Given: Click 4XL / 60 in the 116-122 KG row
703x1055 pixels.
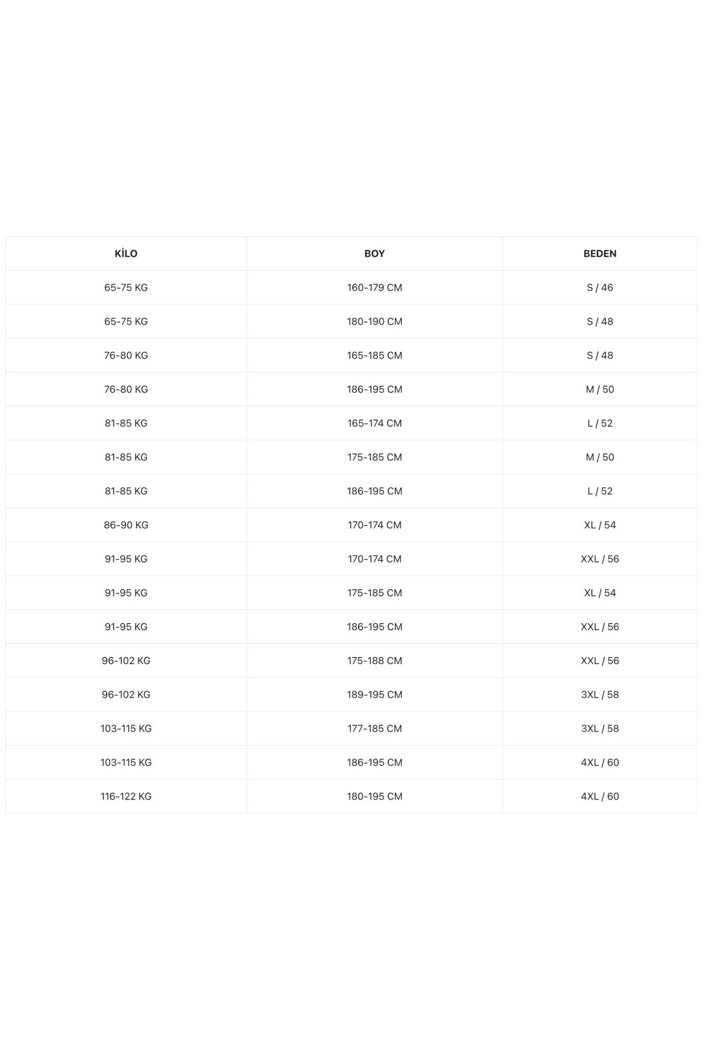Looking at the screenshot, I should pos(600,797).
